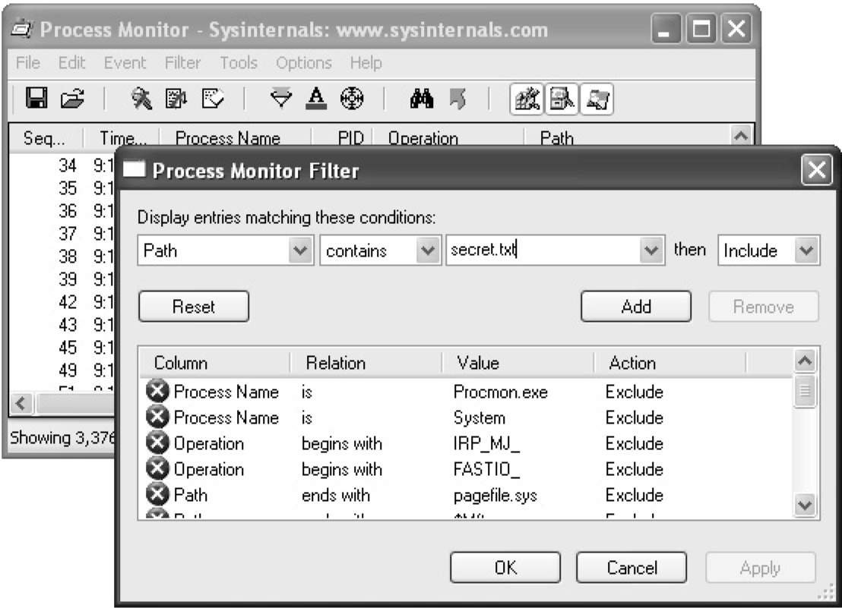
Task: Click the Reset button
Action: (x=194, y=306)
